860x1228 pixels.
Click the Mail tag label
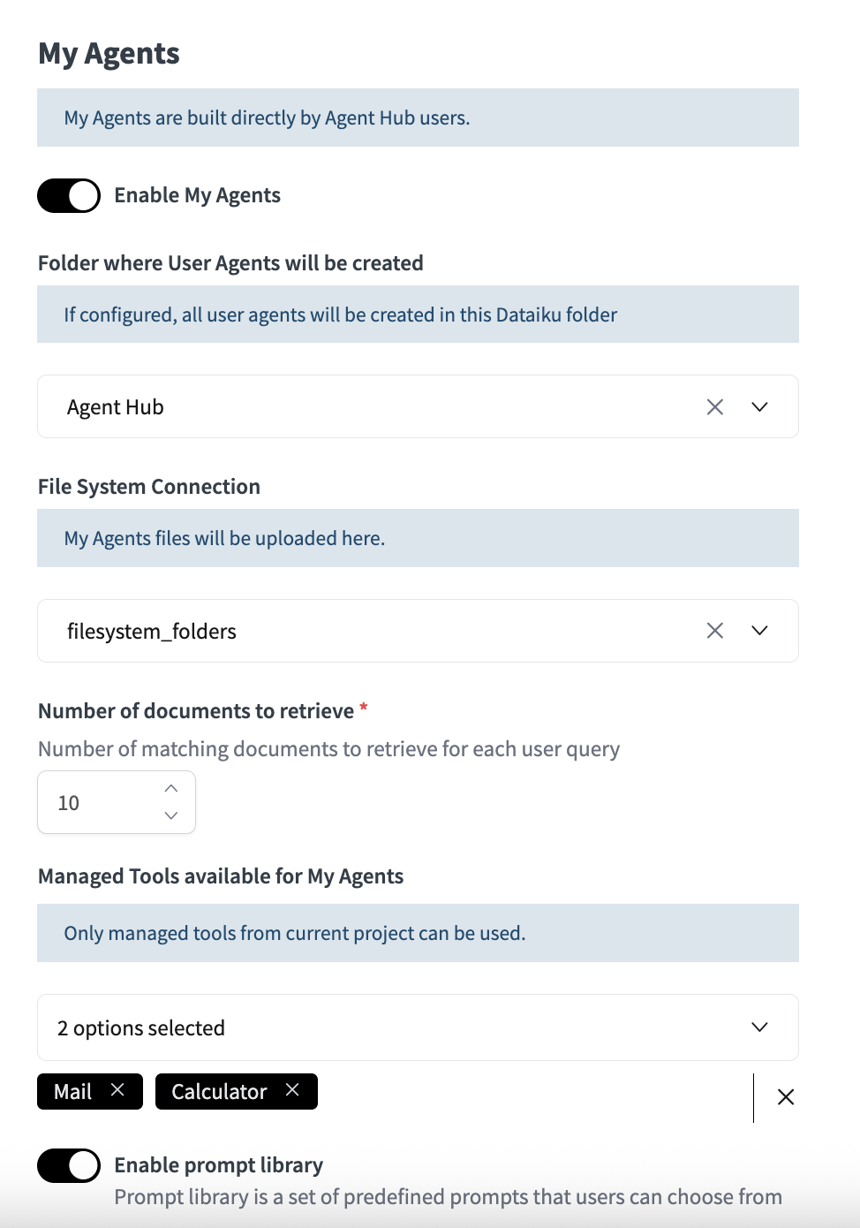tap(73, 1092)
